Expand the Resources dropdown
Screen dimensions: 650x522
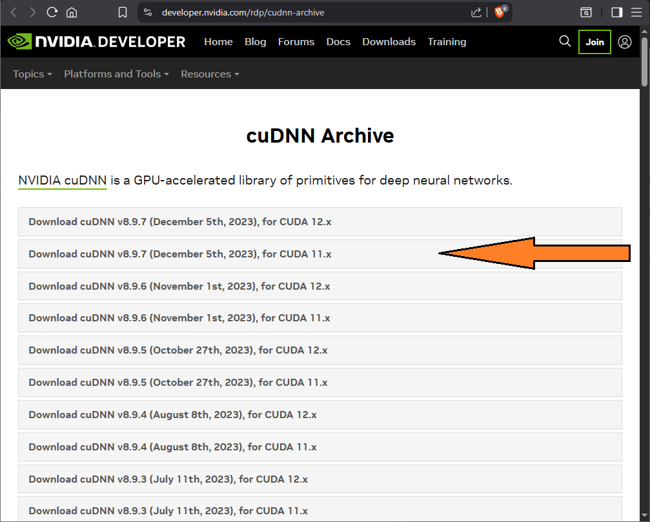pyautogui.click(x=210, y=74)
